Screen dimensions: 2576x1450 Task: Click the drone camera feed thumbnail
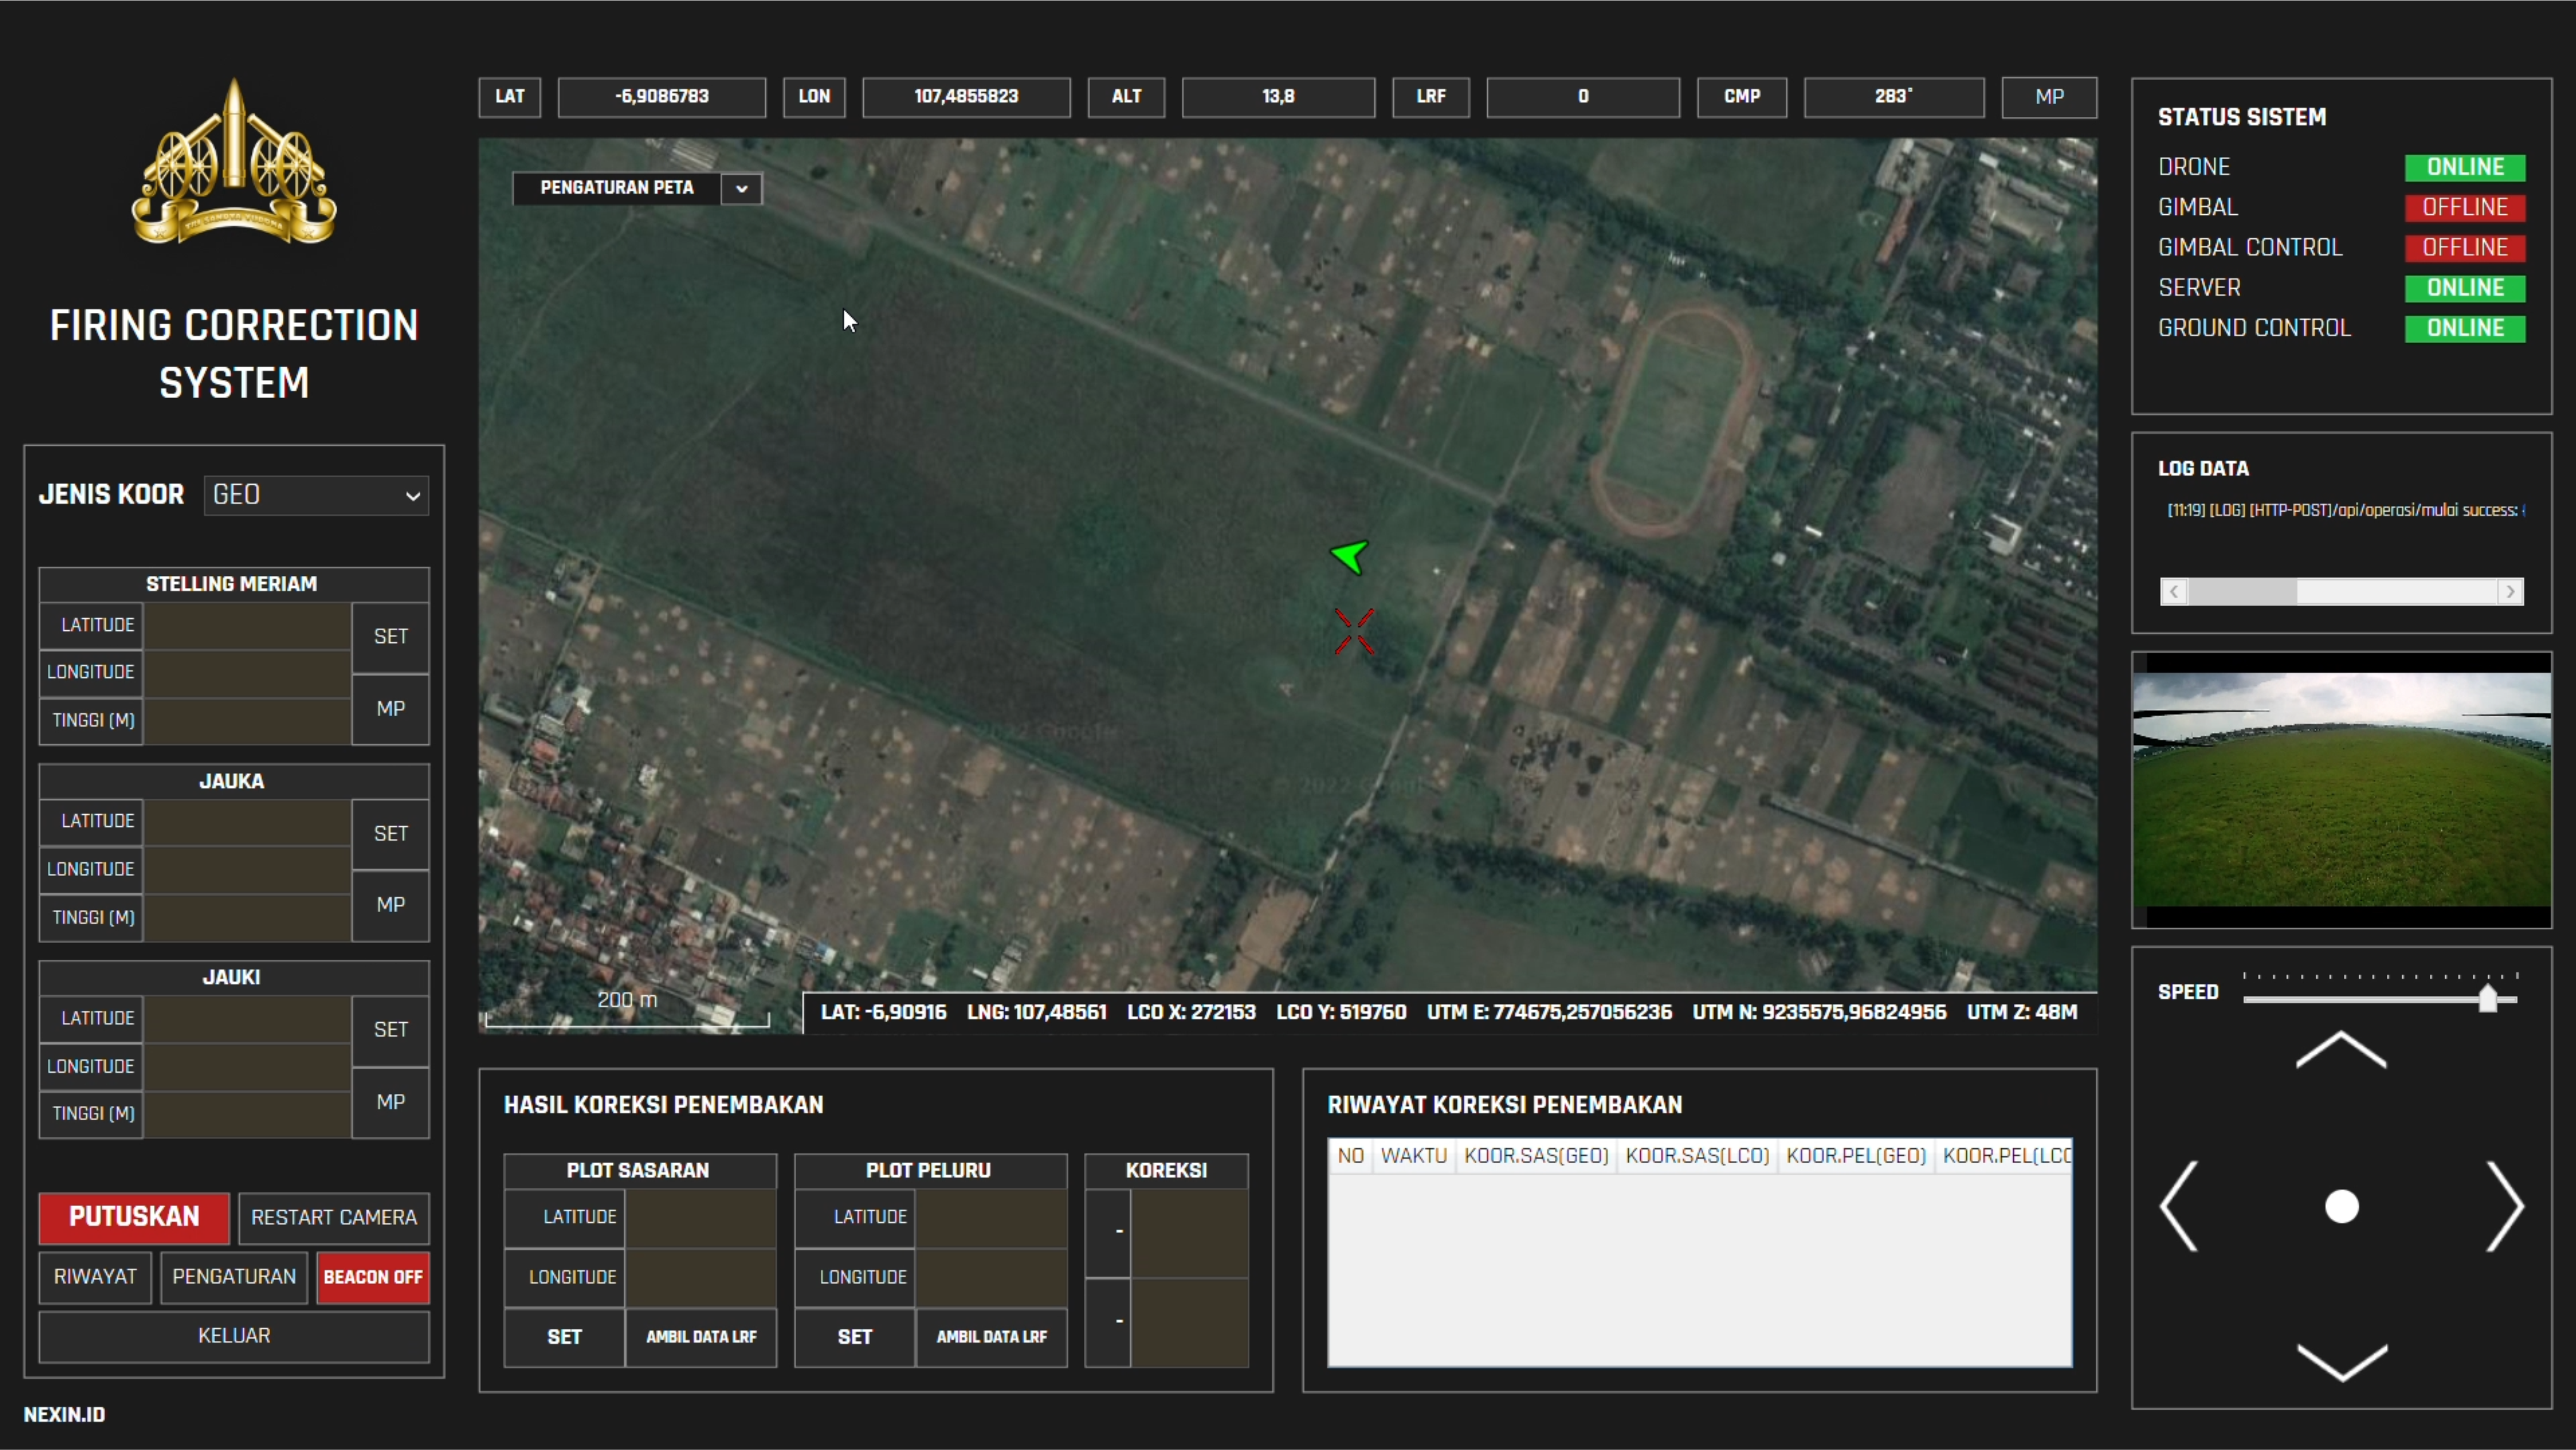point(2341,789)
